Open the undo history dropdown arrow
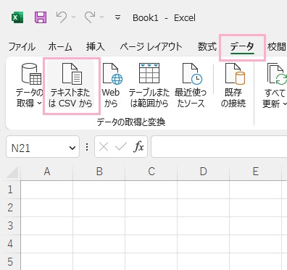 (x=74, y=17)
